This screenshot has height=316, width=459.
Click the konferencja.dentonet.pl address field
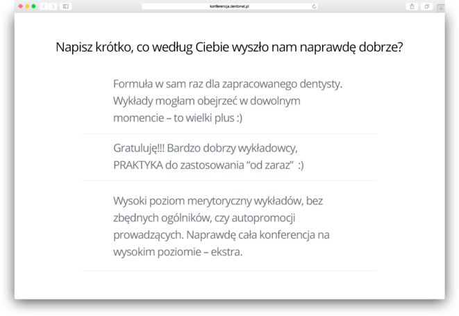229,6
